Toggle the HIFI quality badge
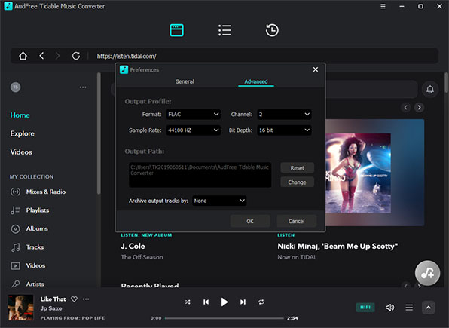This screenshot has width=449, height=328. click(365, 308)
